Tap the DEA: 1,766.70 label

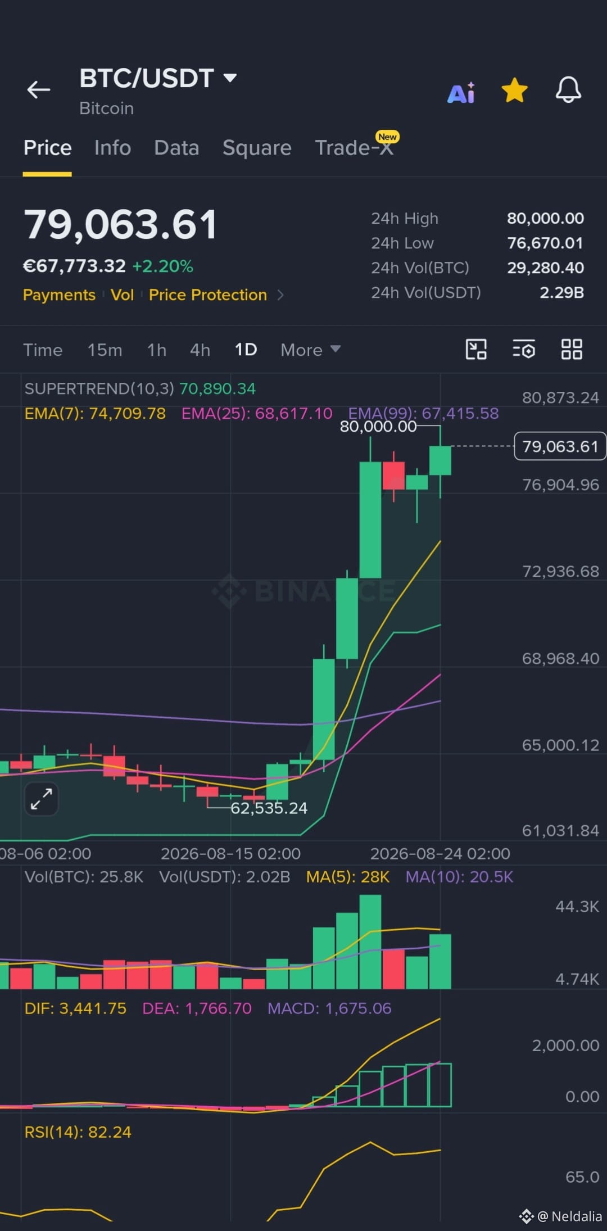click(x=197, y=1008)
